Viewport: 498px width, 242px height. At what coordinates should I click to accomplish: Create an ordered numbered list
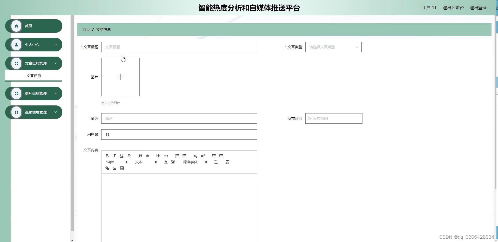[x=177, y=156]
